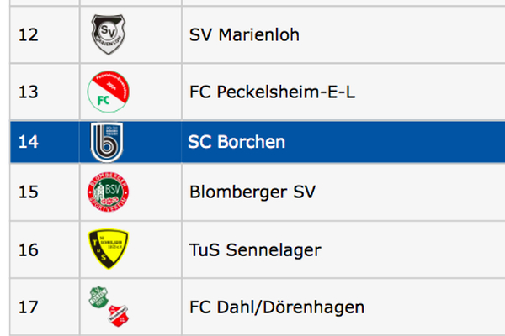
Task: Click the highlighted SC Borchen team name
Action: [237, 142]
